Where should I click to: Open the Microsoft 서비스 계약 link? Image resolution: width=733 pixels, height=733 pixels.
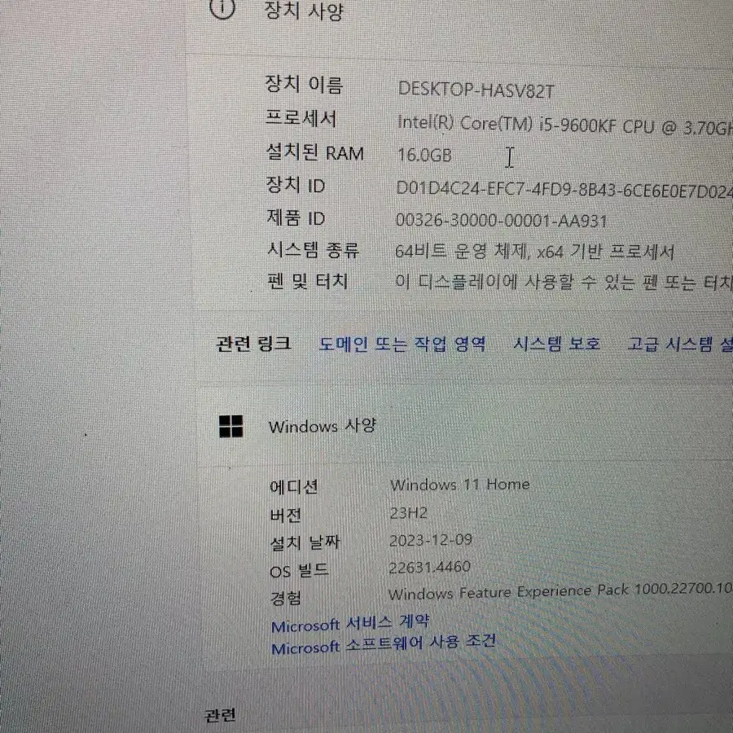click(350, 623)
